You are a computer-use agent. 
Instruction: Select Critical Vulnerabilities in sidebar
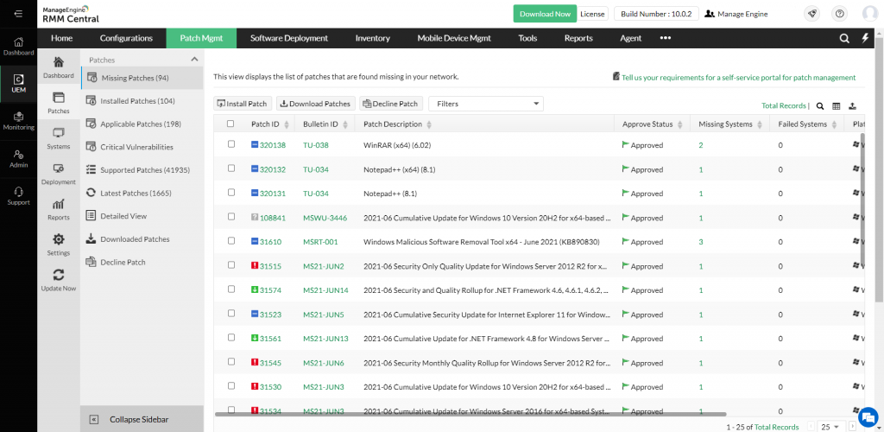pos(136,147)
